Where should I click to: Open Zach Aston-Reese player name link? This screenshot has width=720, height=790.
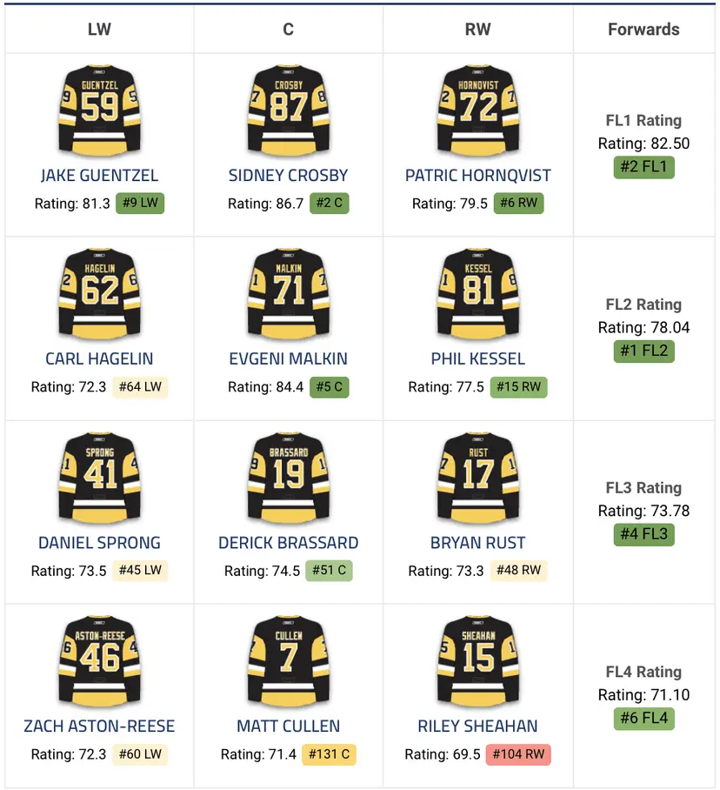coord(100,726)
